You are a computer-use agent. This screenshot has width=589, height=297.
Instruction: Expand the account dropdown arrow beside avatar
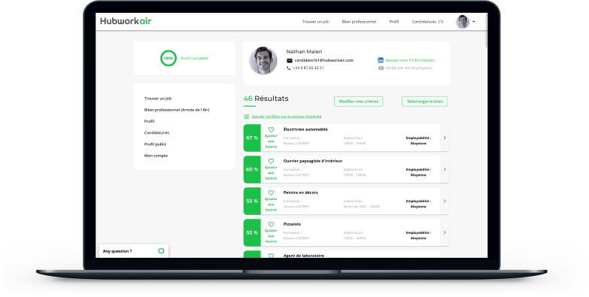pos(473,22)
